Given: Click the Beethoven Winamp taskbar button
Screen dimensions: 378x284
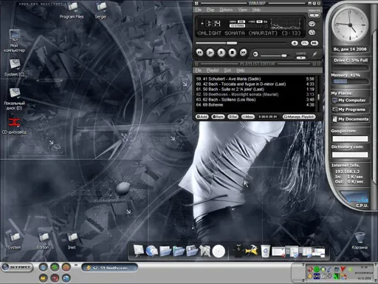Looking at the screenshot, I should [110, 268].
